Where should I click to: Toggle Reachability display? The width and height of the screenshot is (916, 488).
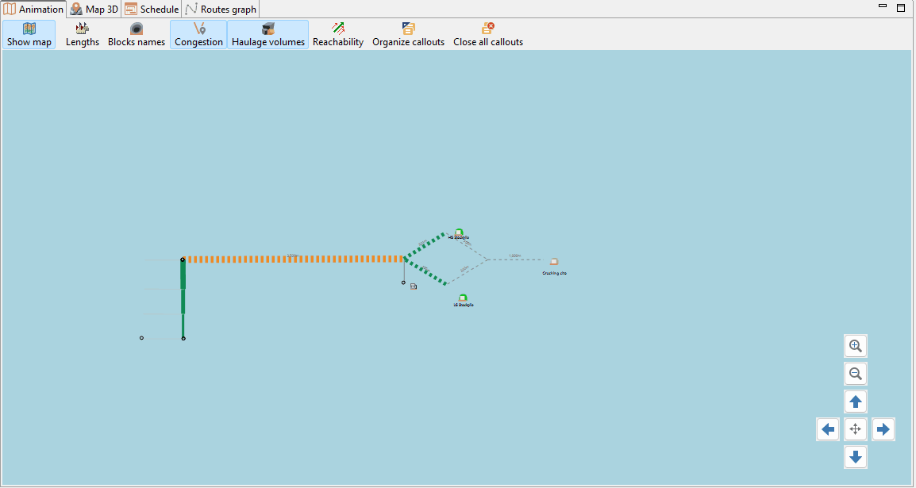coord(337,34)
